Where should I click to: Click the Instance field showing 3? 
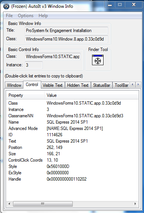click(x=34, y=65)
